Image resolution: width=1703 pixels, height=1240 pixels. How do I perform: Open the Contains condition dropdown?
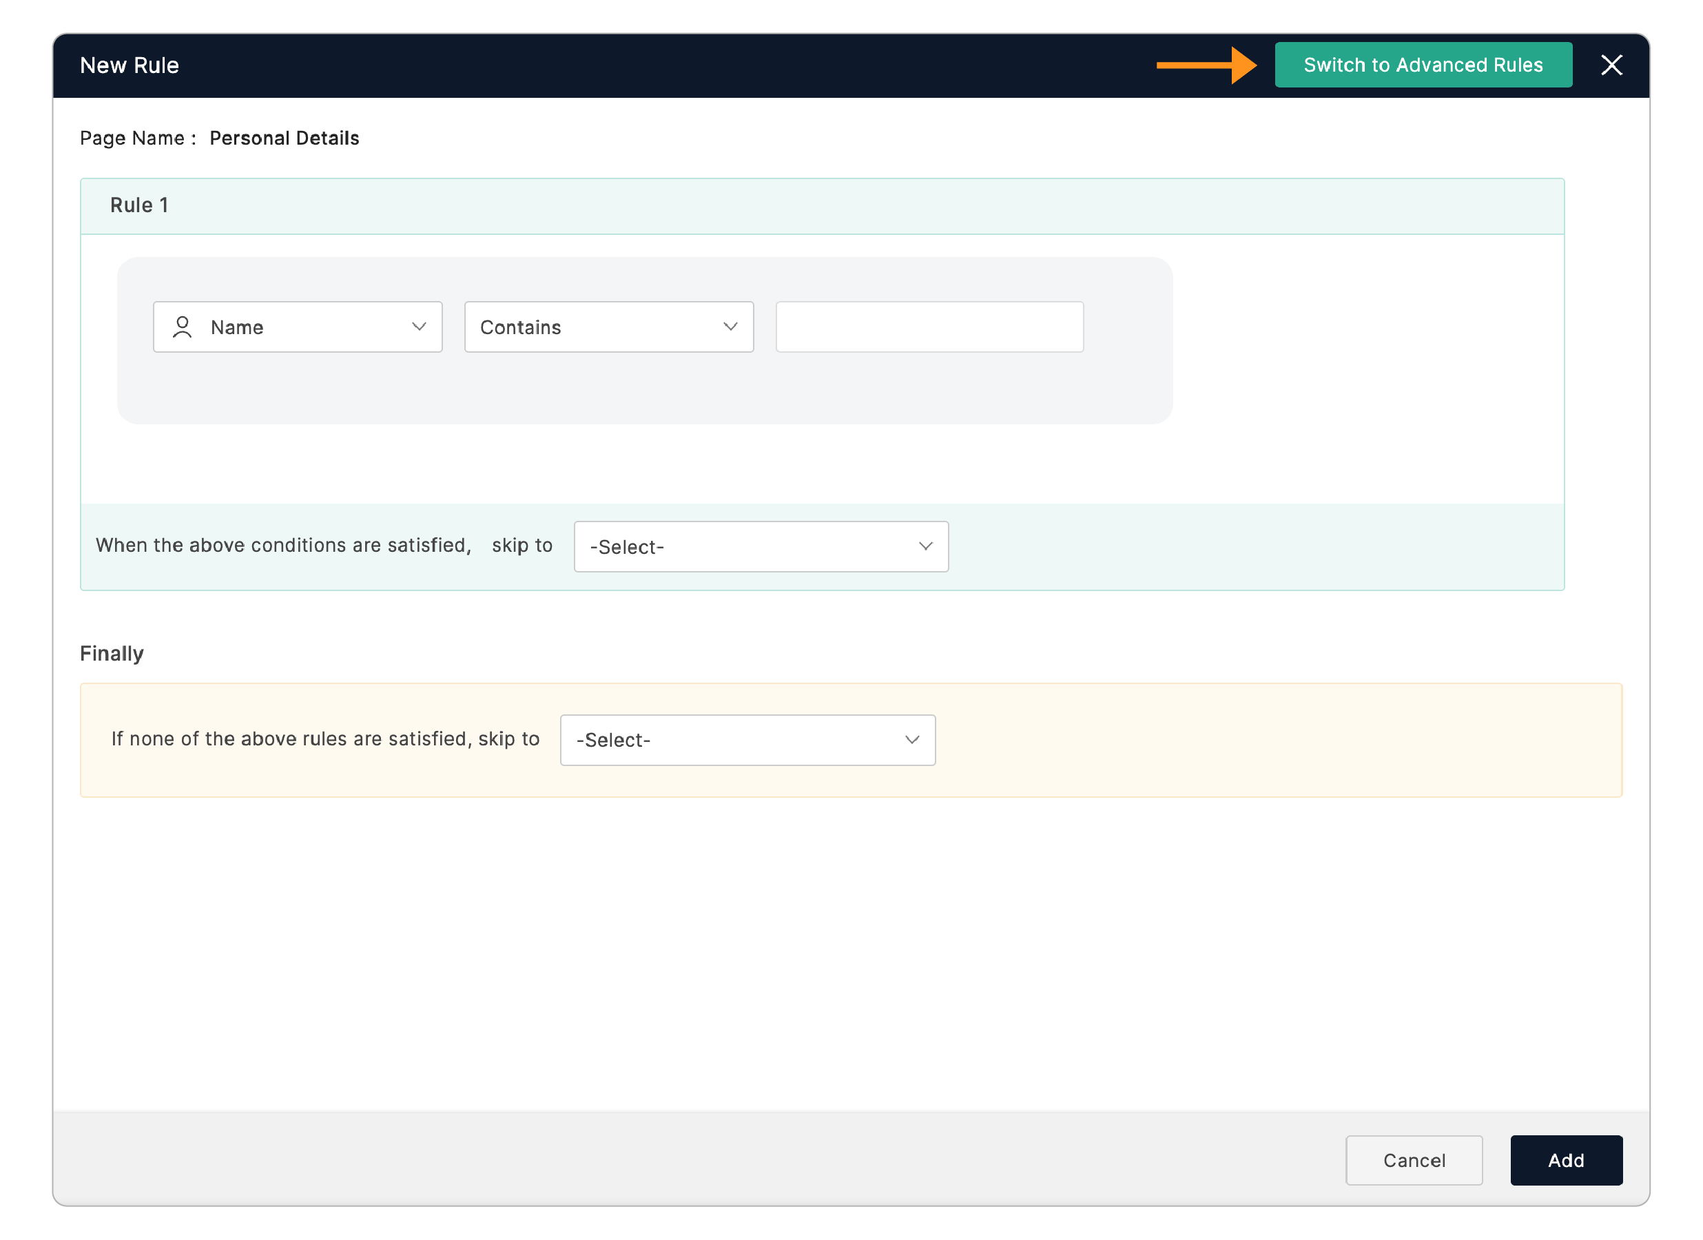pos(608,327)
